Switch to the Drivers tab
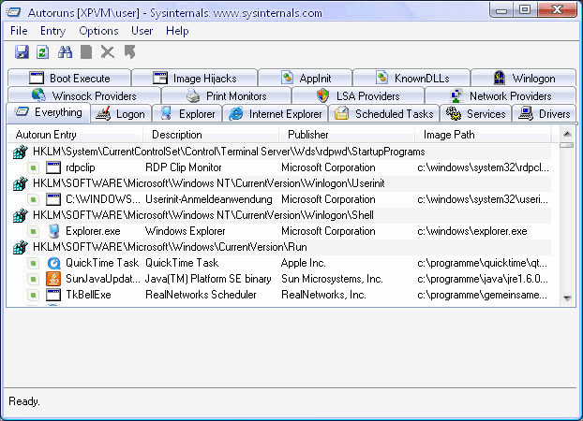 coord(545,113)
